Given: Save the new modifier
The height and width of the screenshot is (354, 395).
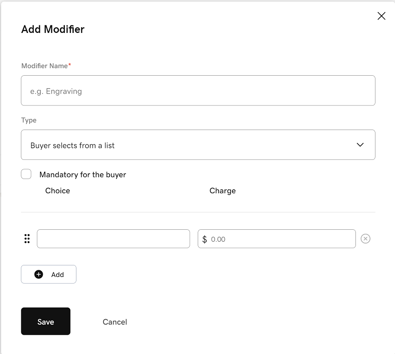Looking at the screenshot, I should pyautogui.click(x=46, y=321).
